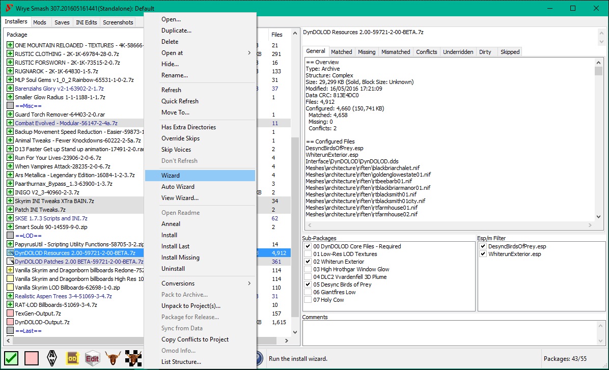Click the General info pane vertical scrollbar
Image resolution: width=609 pixels, height=370 pixels.
(x=598, y=140)
